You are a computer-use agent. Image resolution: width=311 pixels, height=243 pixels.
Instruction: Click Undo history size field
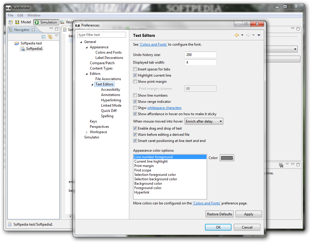(201, 55)
